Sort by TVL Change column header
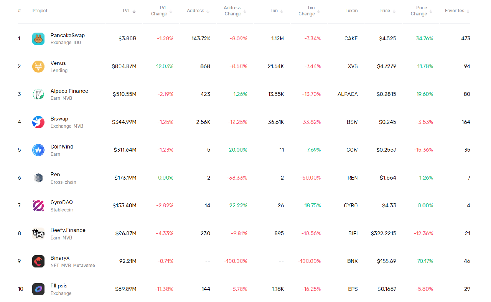The width and height of the screenshot is (491, 302). click(161, 11)
